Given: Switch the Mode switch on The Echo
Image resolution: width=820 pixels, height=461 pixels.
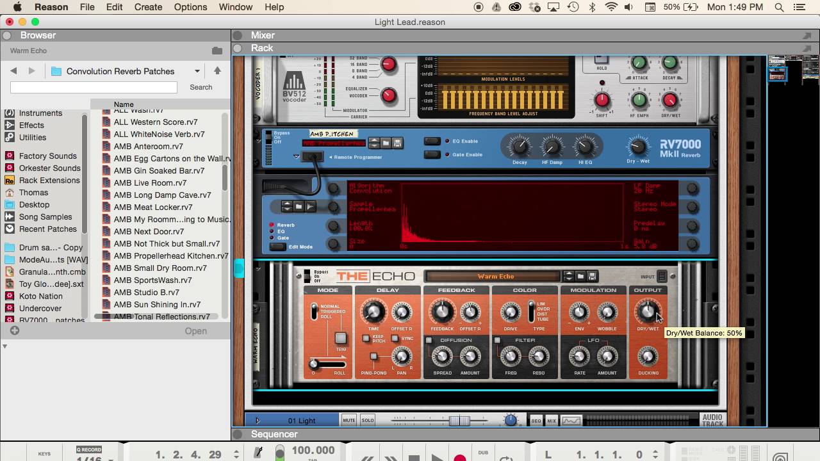Looking at the screenshot, I should 314,311.
